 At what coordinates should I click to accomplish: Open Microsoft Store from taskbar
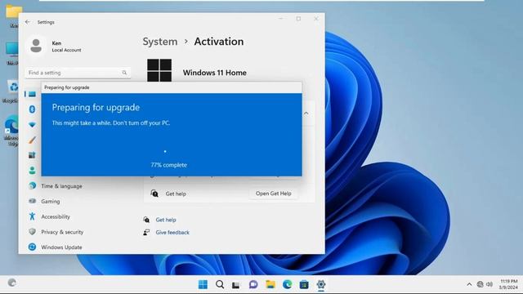[304, 285]
